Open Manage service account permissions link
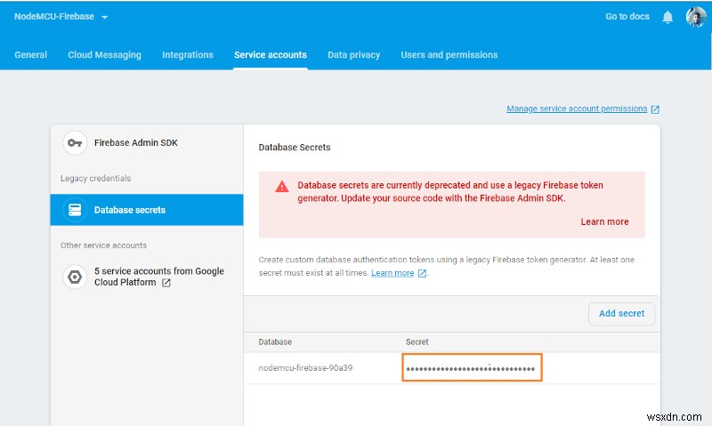The image size is (712, 426). pyautogui.click(x=577, y=109)
